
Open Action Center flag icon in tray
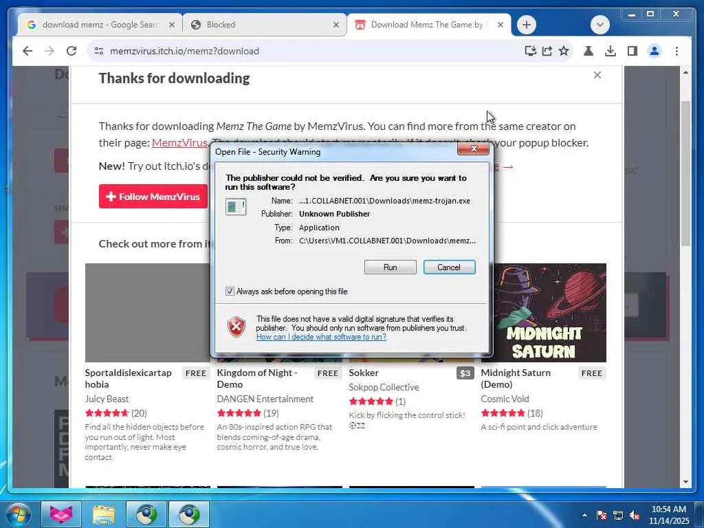602,515
